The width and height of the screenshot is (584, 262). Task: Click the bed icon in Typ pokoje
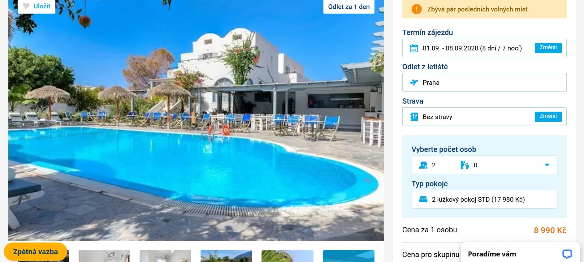click(423, 200)
